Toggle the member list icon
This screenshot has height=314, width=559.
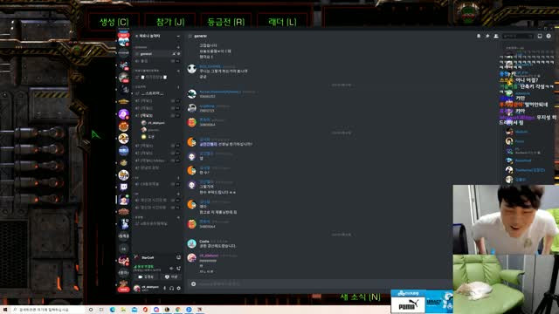(x=496, y=36)
